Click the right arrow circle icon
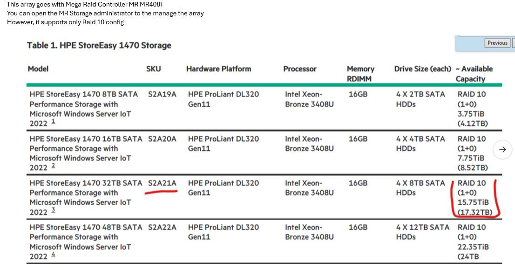This screenshot has width=515, height=270. (x=502, y=150)
